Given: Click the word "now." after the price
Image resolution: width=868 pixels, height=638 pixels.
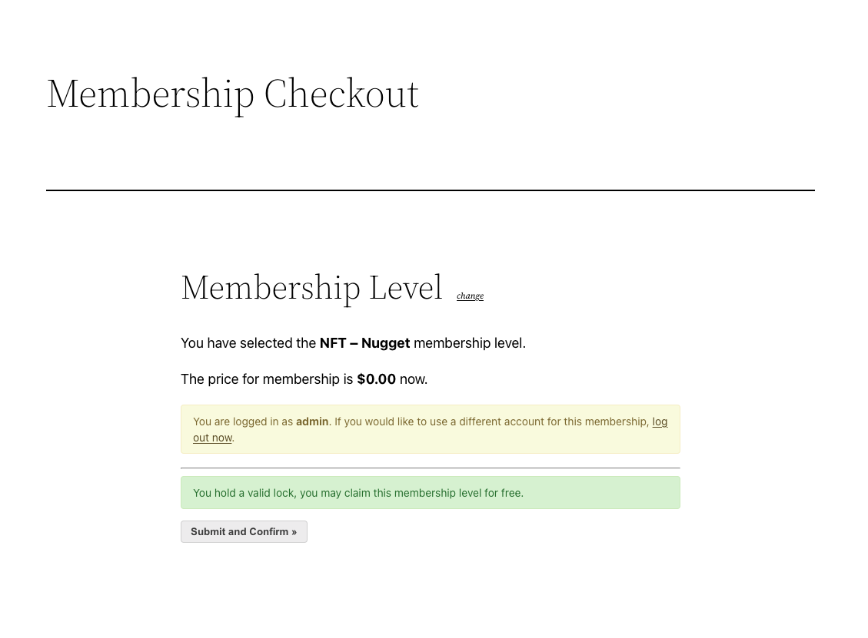Looking at the screenshot, I should coord(413,379).
